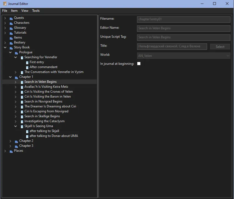Click the entry icon beside First entry
Screen dimensions: 234x199
pos(27,62)
